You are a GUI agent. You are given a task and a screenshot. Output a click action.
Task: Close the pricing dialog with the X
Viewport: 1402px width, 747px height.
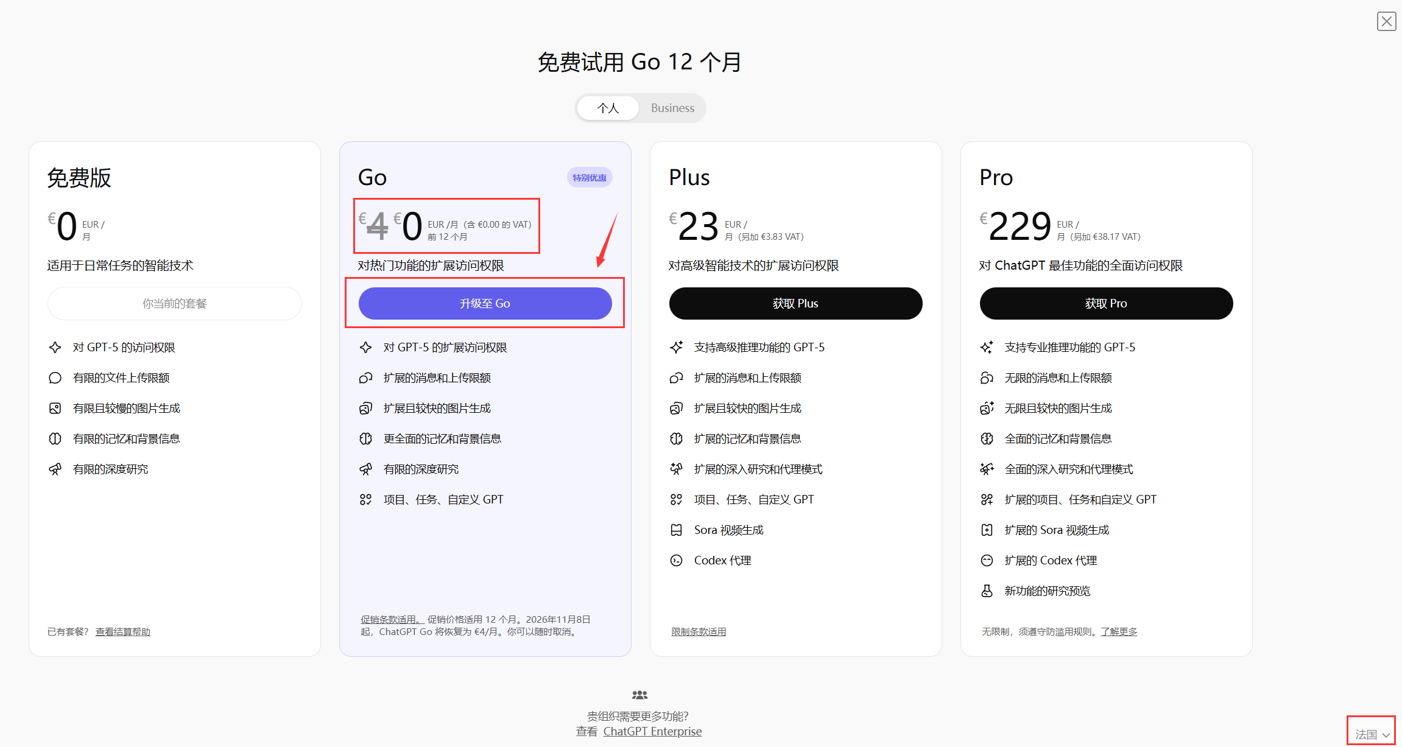(1386, 21)
